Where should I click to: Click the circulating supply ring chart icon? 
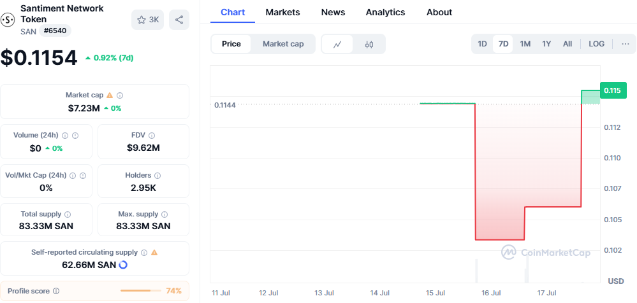122,265
